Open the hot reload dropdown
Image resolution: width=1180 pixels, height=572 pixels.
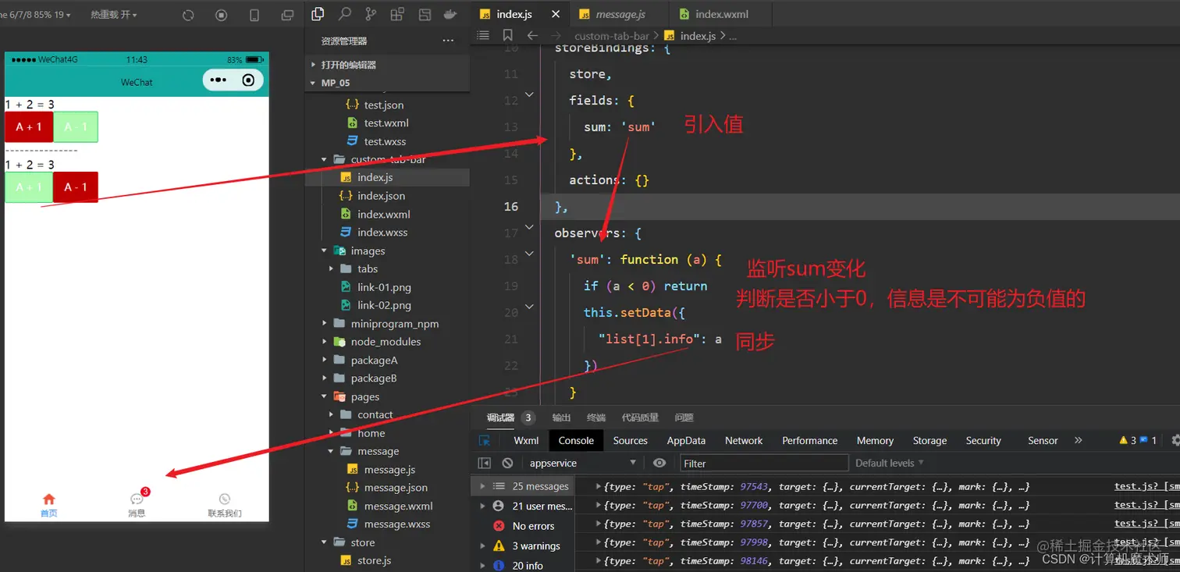114,15
